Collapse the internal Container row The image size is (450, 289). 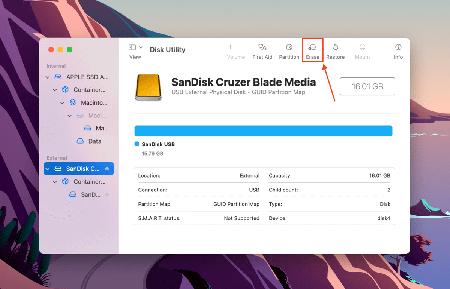55,90
